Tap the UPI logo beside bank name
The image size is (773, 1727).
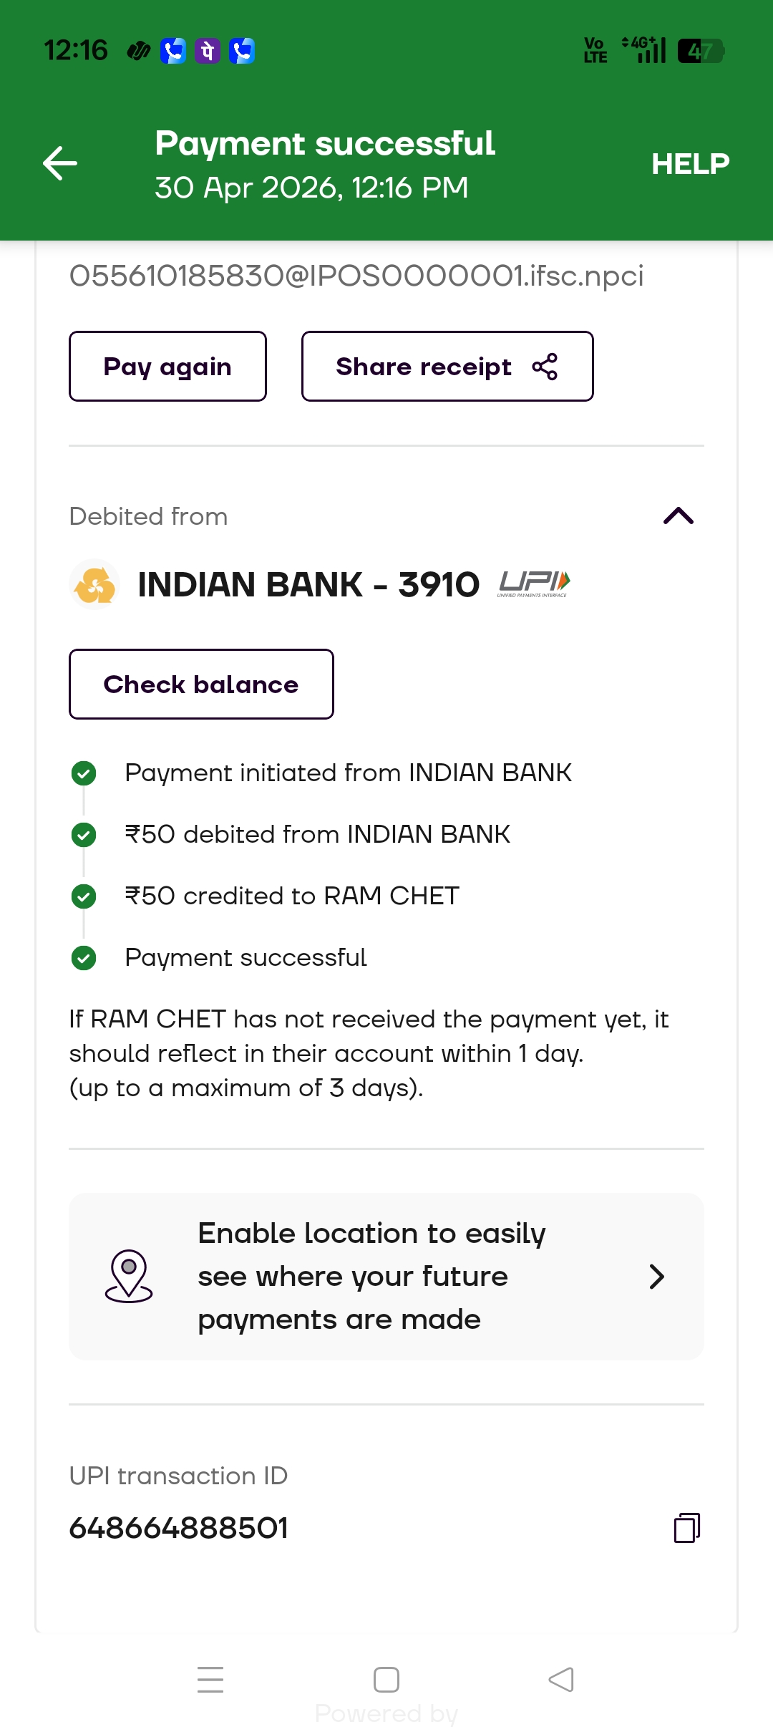pos(534,584)
